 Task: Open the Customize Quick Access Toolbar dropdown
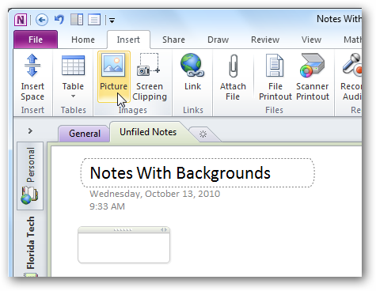(112, 21)
